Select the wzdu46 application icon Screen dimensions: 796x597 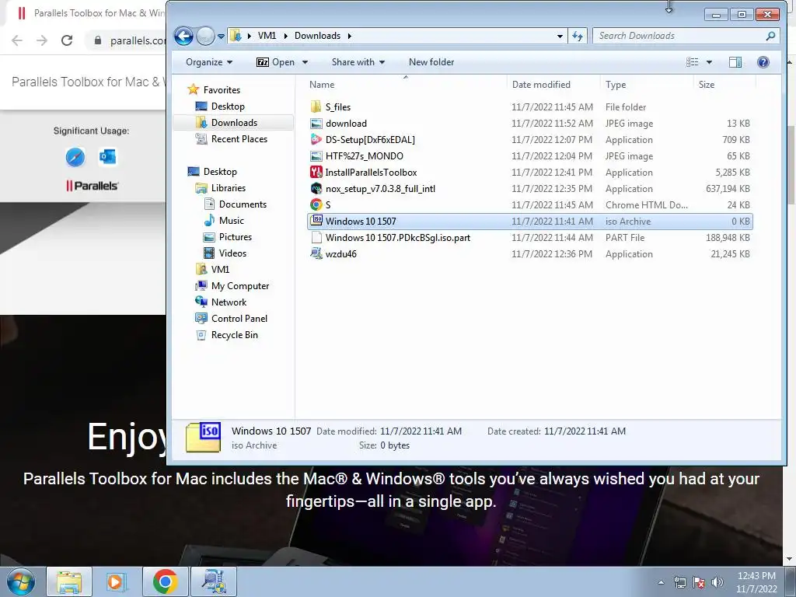pyautogui.click(x=316, y=253)
